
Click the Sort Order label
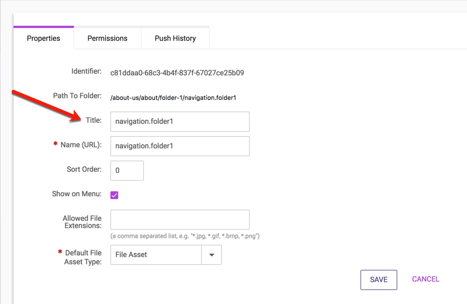click(x=84, y=169)
